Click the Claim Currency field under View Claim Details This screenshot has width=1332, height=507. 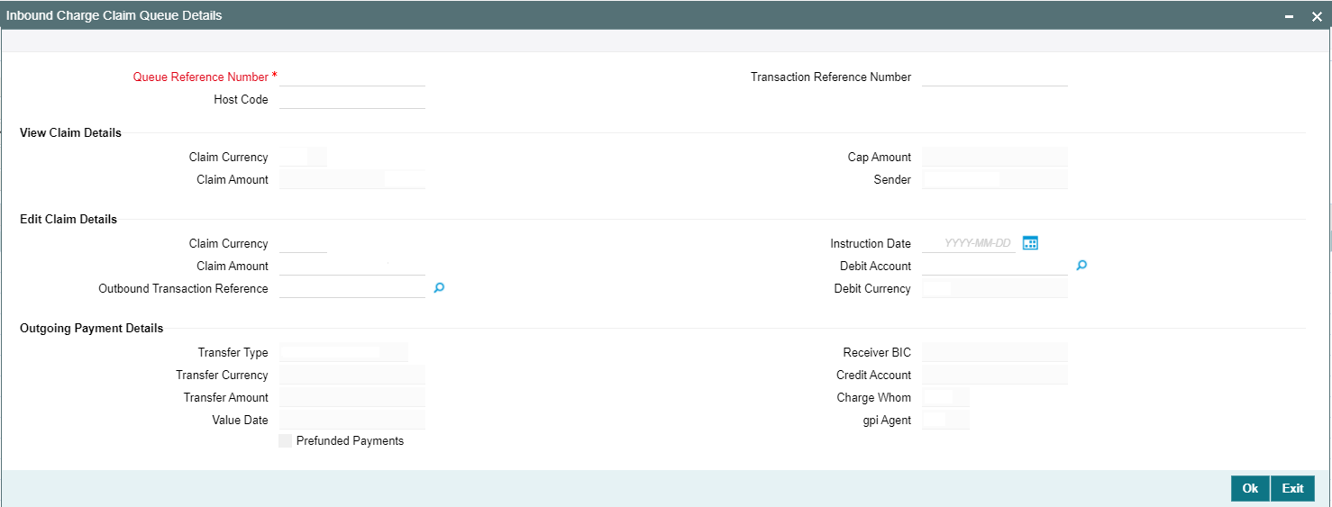303,157
